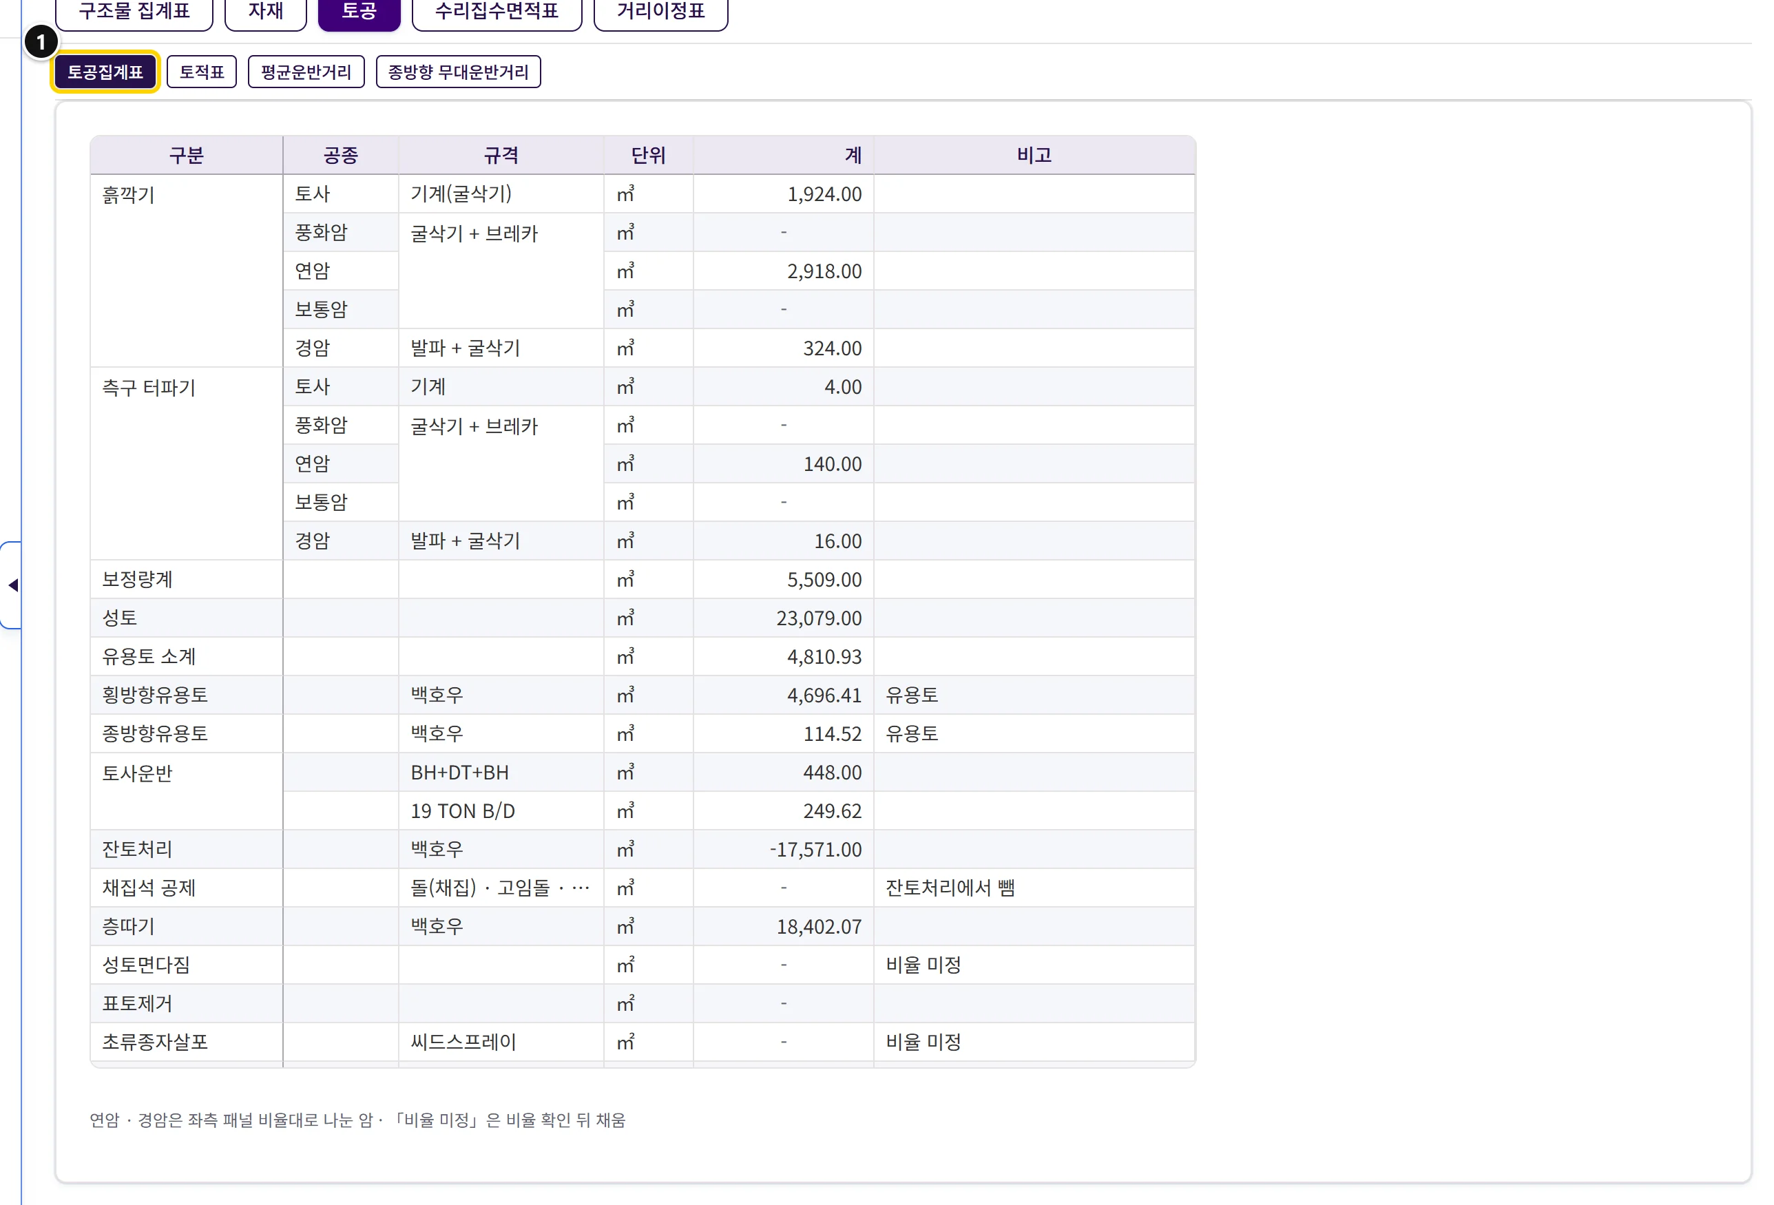This screenshot has width=1774, height=1205.
Task: Click the 기계(굴삭기) spec cell
Action: tap(501, 194)
